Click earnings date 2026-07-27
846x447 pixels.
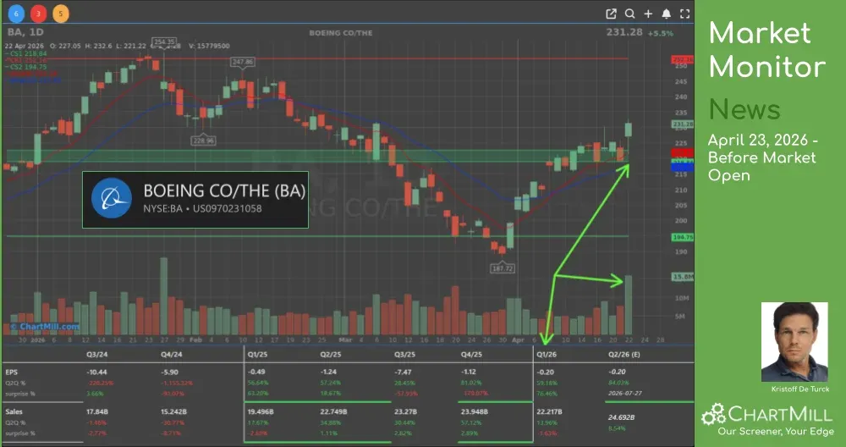coord(625,394)
